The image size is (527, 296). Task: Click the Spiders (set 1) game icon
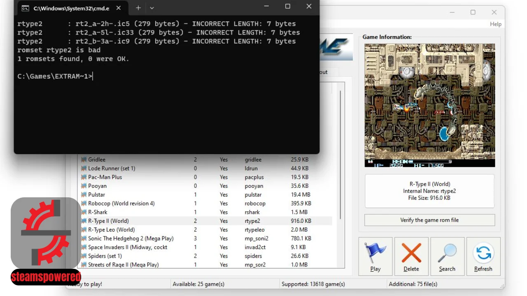[x=84, y=256]
